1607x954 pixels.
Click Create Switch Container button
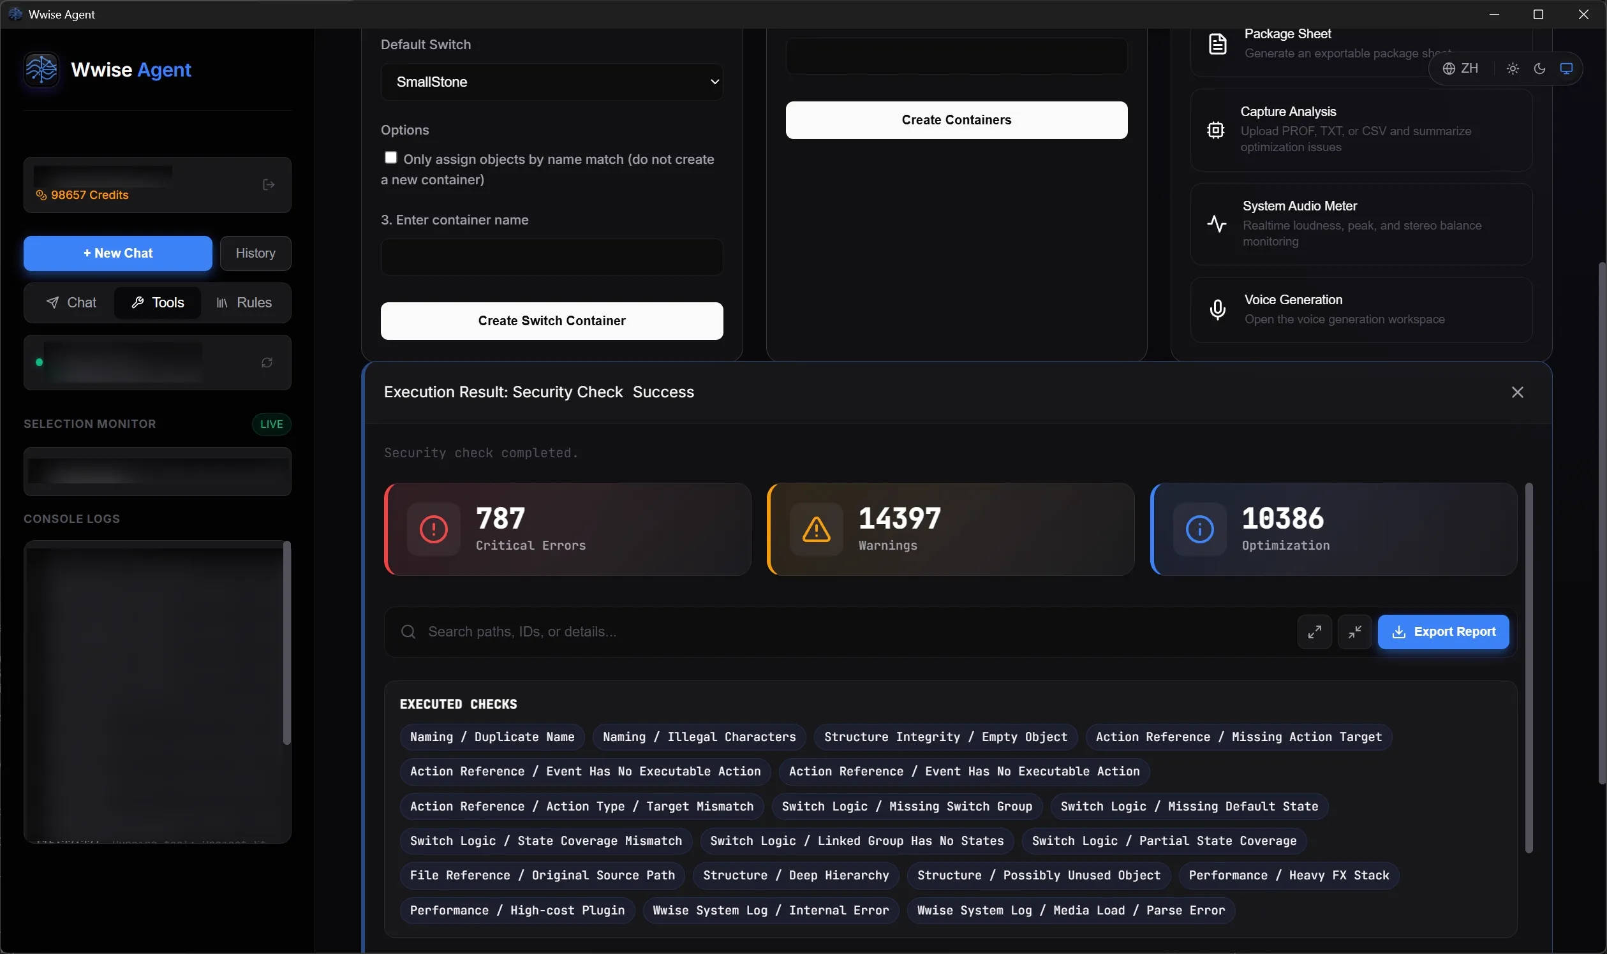click(552, 321)
